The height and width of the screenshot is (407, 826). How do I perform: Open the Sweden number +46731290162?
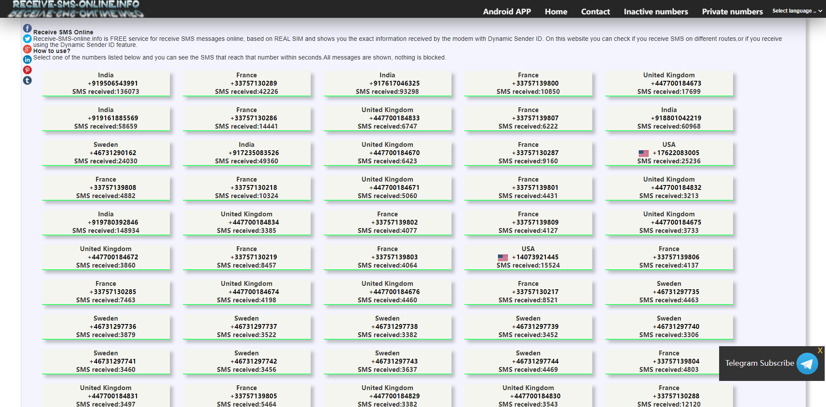pos(106,153)
